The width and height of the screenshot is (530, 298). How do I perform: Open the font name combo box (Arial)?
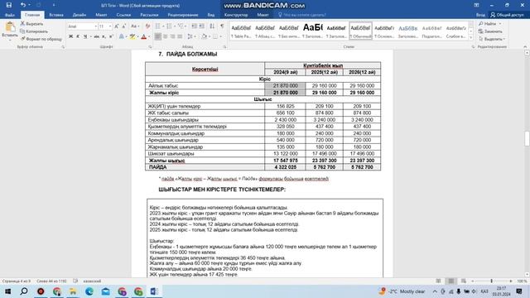click(x=82, y=26)
